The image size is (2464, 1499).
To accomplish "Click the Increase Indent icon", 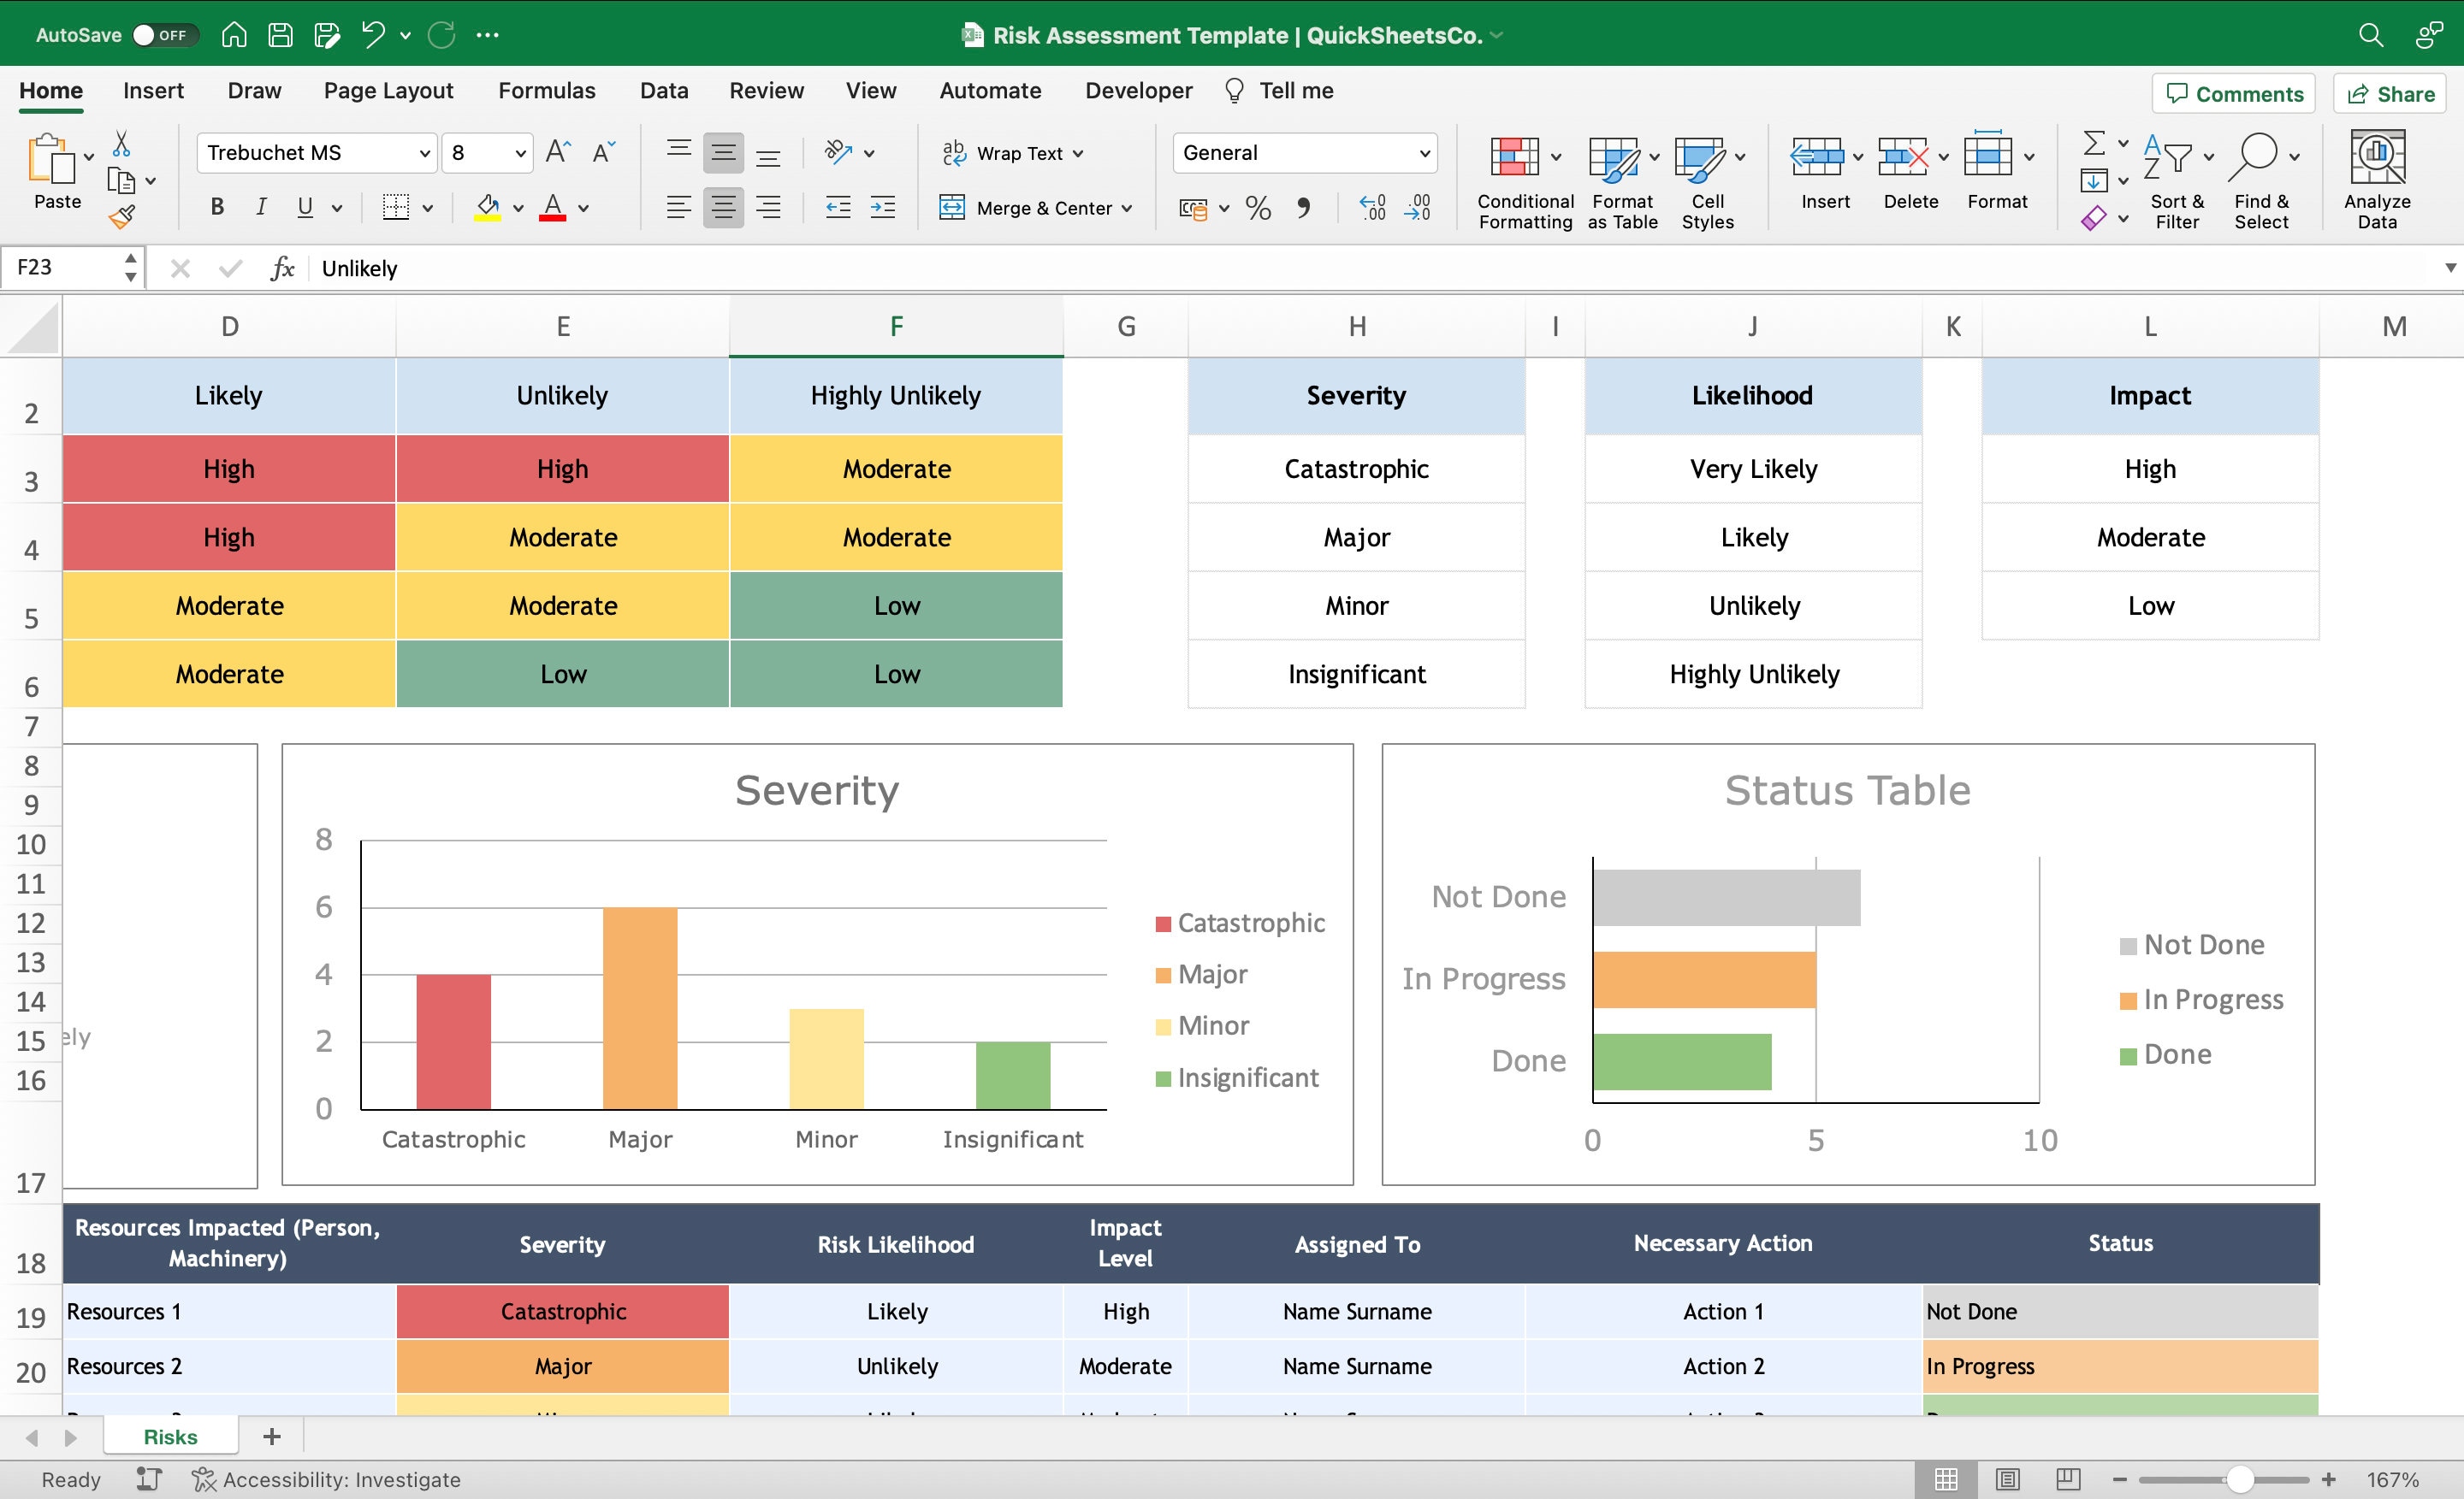I will 882,208.
